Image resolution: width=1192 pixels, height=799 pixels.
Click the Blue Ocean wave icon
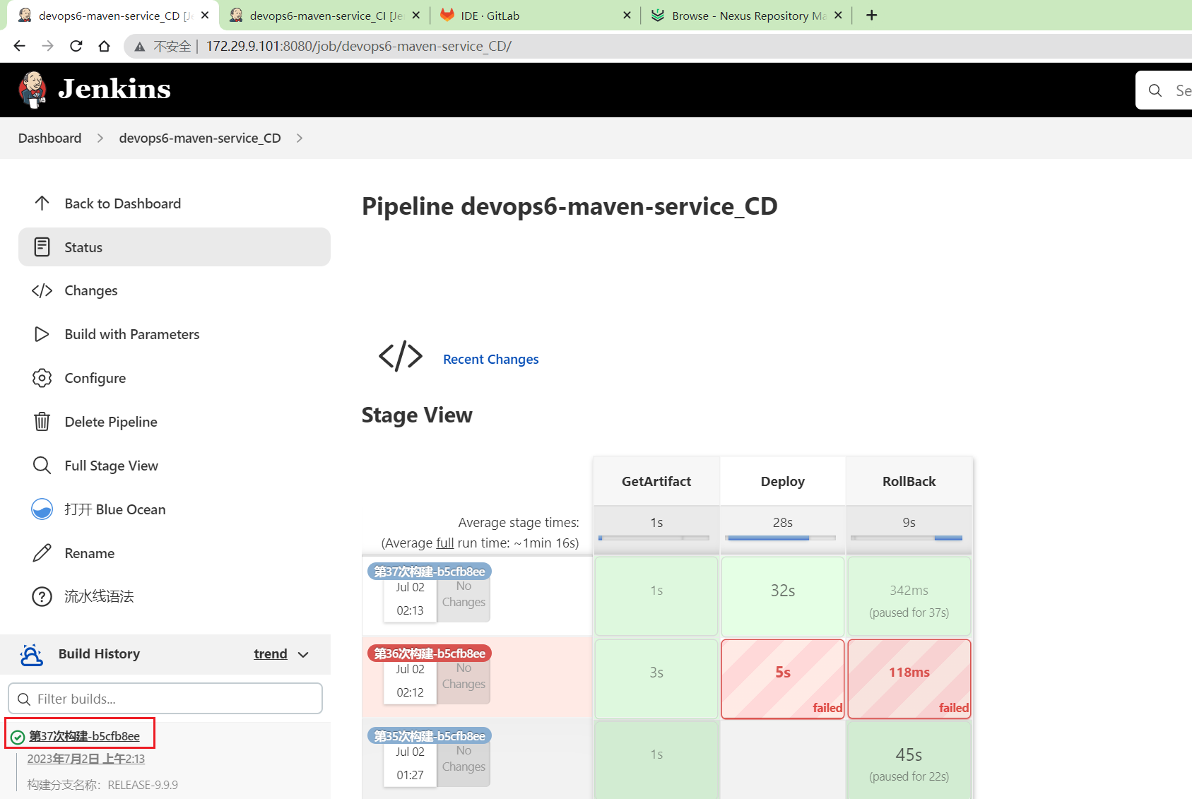pyautogui.click(x=42, y=509)
